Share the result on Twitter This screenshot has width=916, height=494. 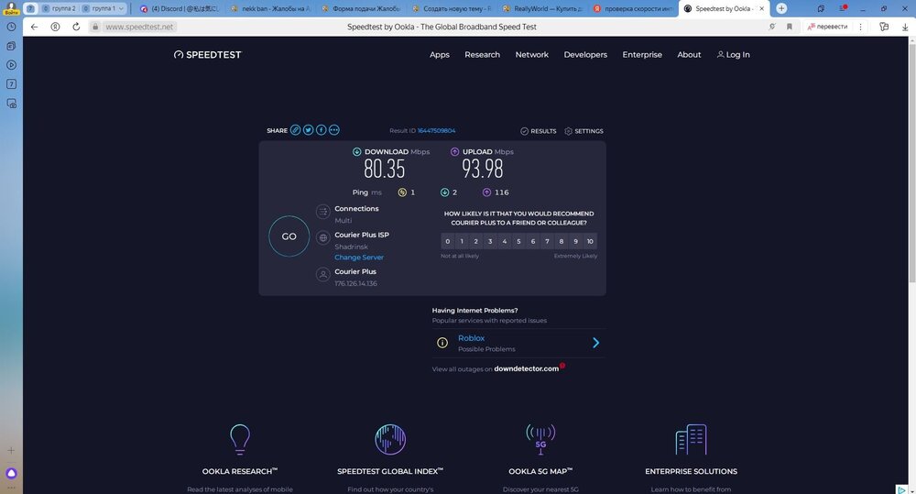(309, 130)
